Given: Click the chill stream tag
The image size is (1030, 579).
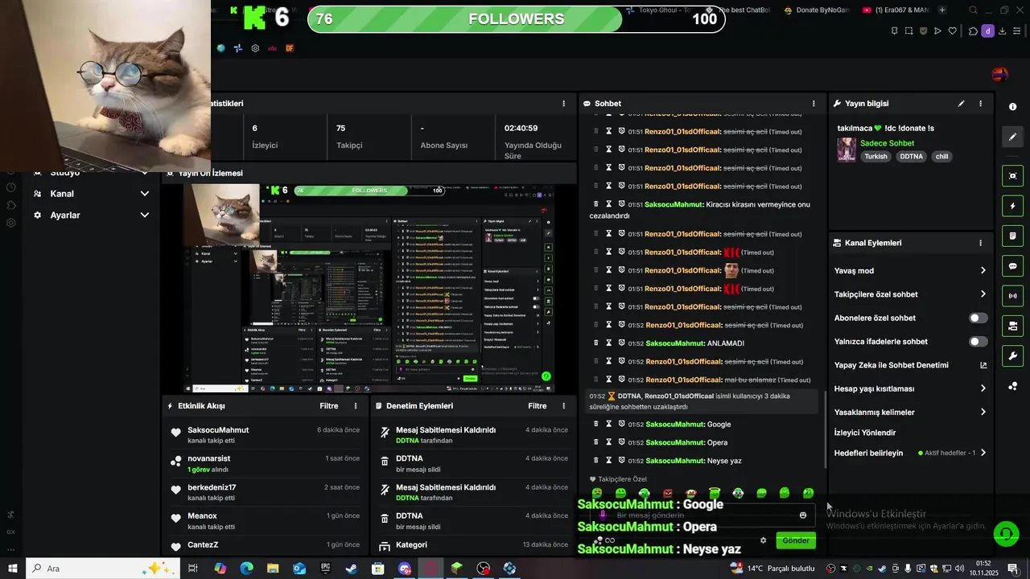Looking at the screenshot, I should pyautogui.click(x=941, y=157).
